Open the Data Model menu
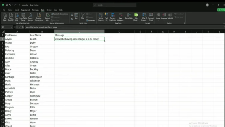This screenshot has width=225, height=127. tap(136, 17)
